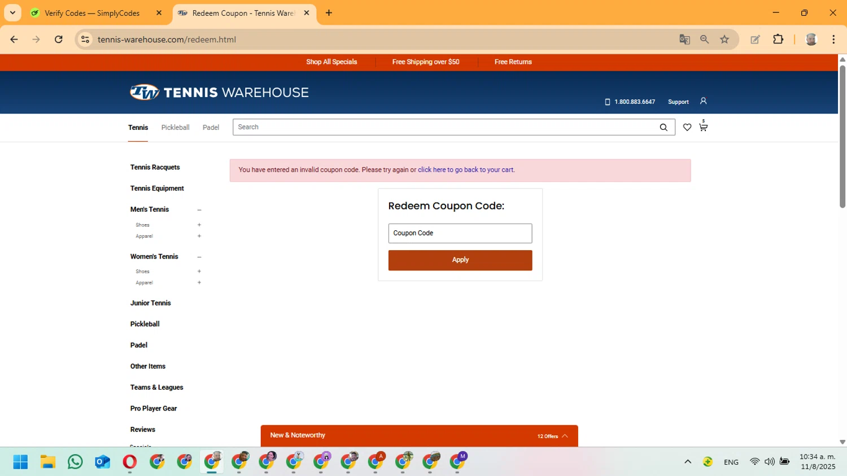Open site information icon in address bar
Viewport: 847px width, 476px height.
(x=85, y=40)
